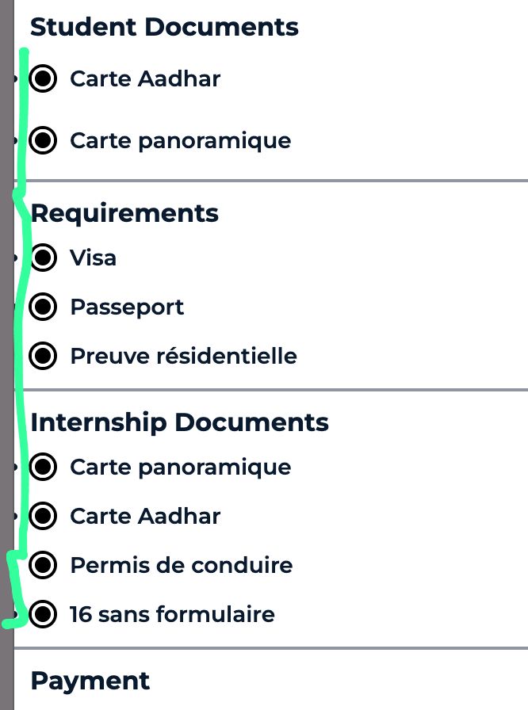Image resolution: width=528 pixels, height=710 pixels.
Task: Click Carte Aadhar text under Student Documents
Action: 145,78
